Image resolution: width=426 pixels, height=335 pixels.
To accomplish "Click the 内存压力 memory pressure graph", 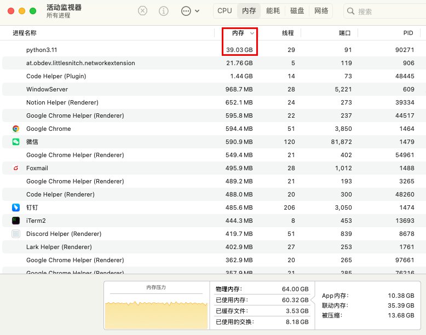I will [156, 312].
